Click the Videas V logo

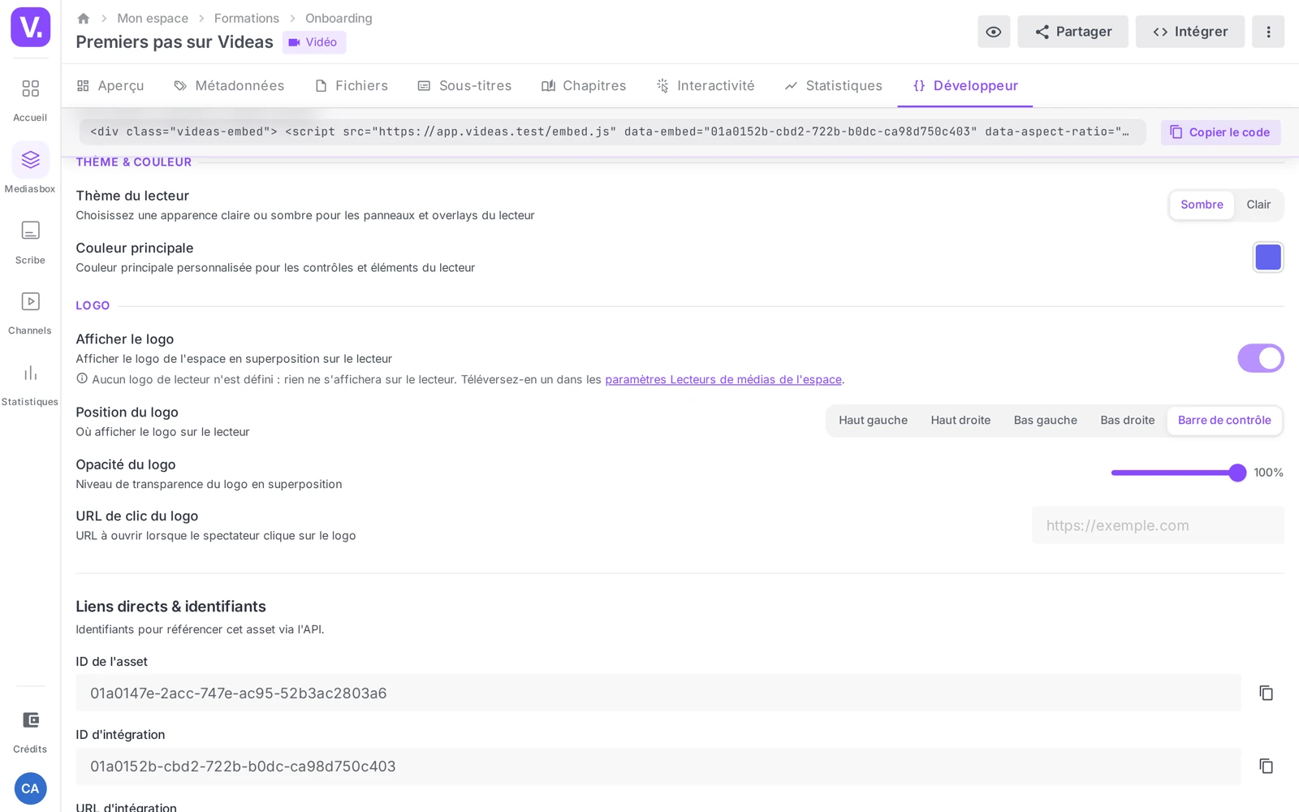coord(30,27)
